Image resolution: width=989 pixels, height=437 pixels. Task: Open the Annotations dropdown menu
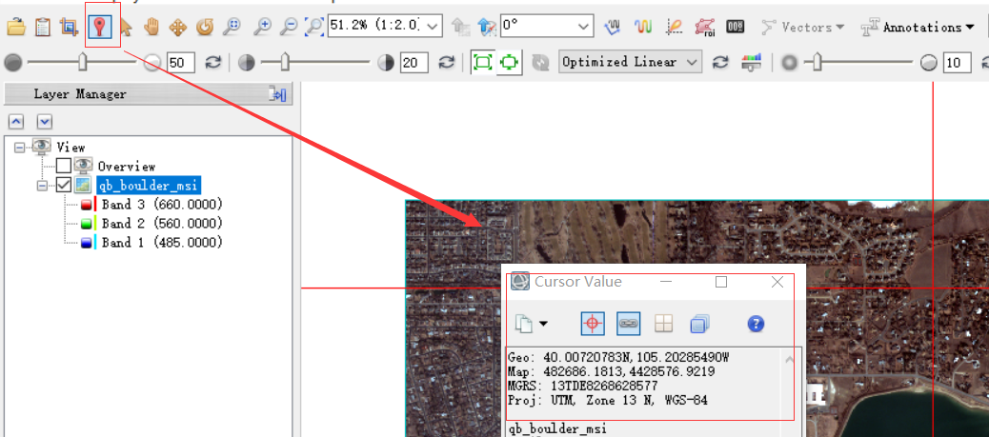tap(918, 27)
